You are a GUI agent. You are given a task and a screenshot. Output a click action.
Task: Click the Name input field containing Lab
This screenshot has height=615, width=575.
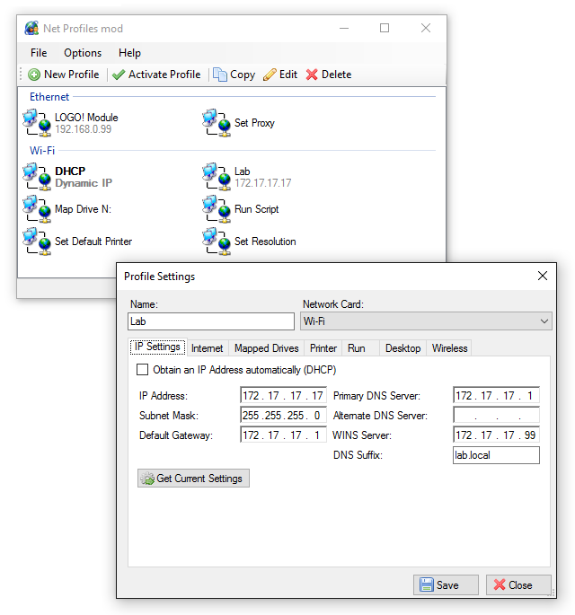211,321
